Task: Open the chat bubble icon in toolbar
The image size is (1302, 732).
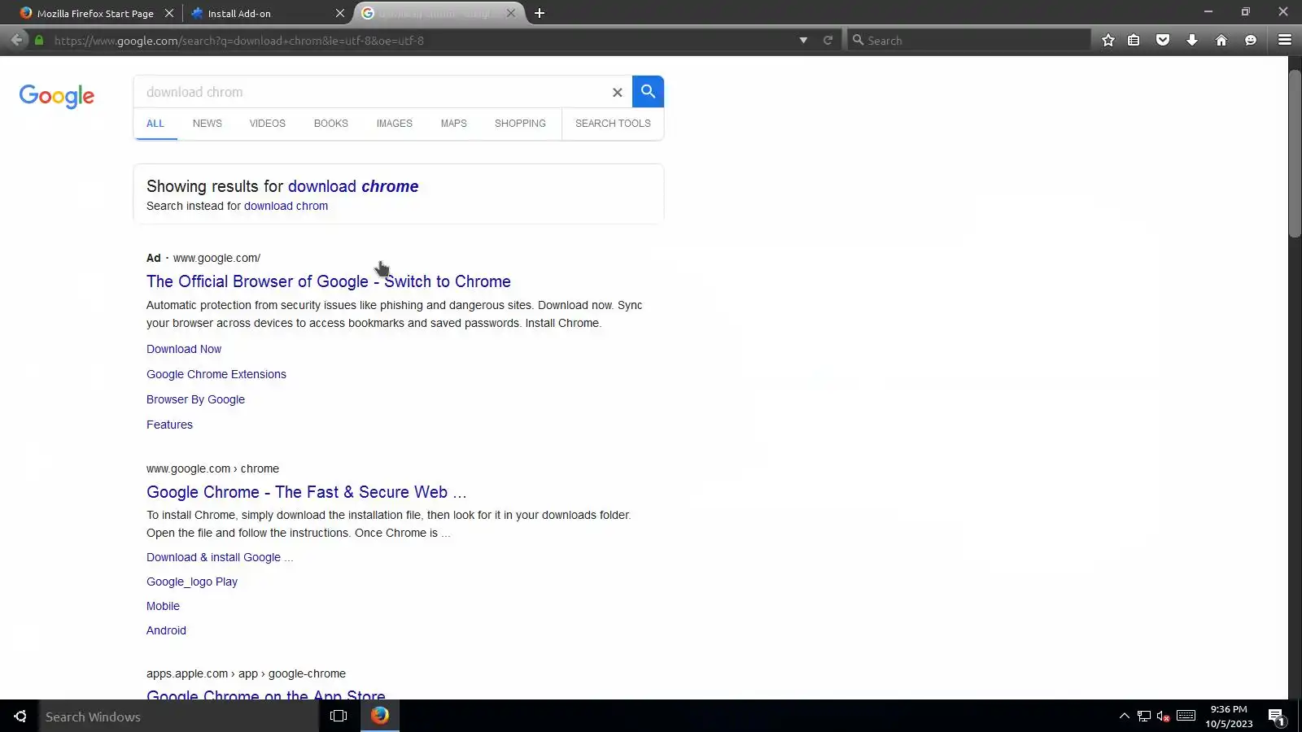Action: (x=1251, y=40)
